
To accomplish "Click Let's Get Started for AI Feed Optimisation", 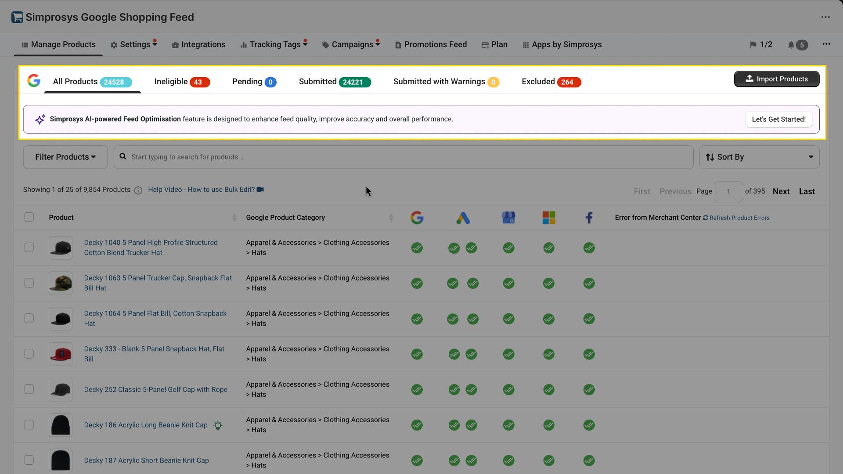I will [x=778, y=119].
